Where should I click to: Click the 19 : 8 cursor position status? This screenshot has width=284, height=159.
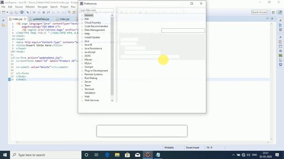pyautogui.click(x=209, y=148)
